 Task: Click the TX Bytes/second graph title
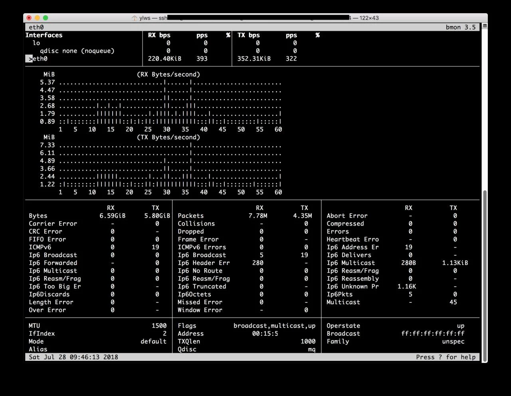point(168,137)
